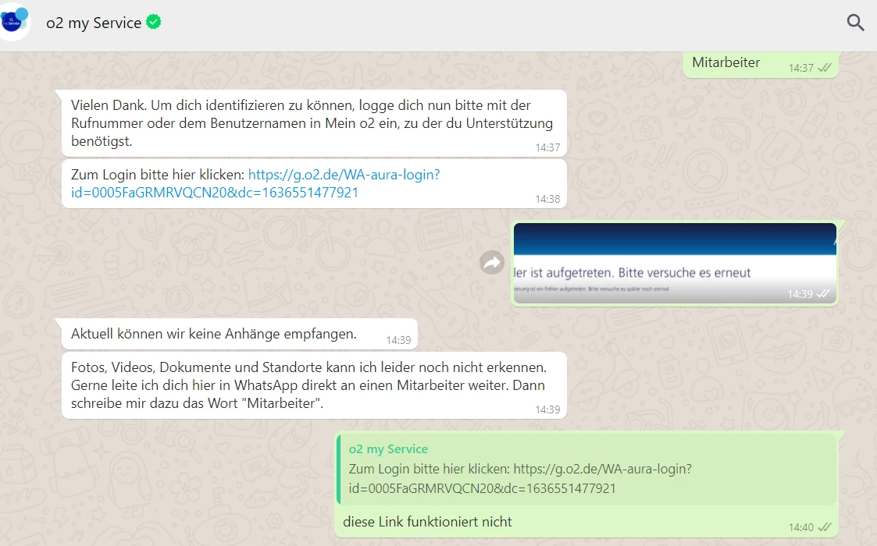Open the WA-aura-login link in the 14:38 message
The image size is (877, 546).
255,183
